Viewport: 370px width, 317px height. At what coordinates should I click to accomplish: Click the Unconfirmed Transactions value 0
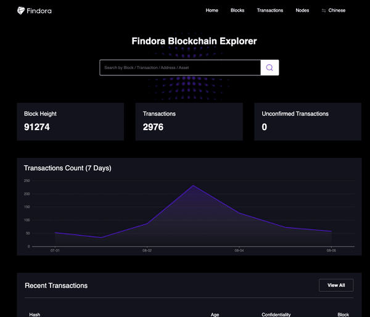pyautogui.click(x=265, y=127)
